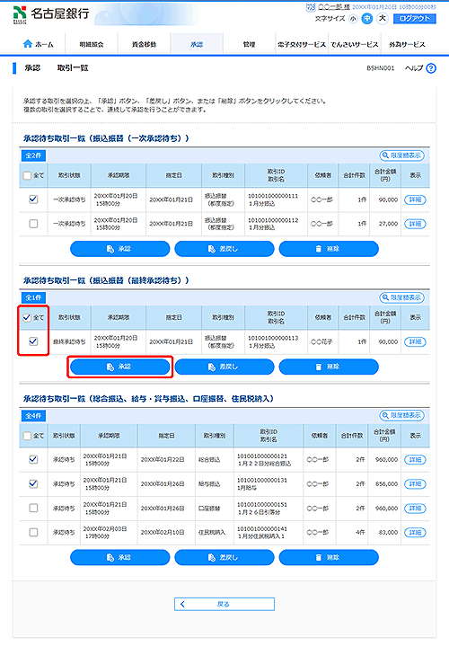Screen dimensions: 449x655
Task: Open the 管理 menu tab
Action: (x=250, y=44)
